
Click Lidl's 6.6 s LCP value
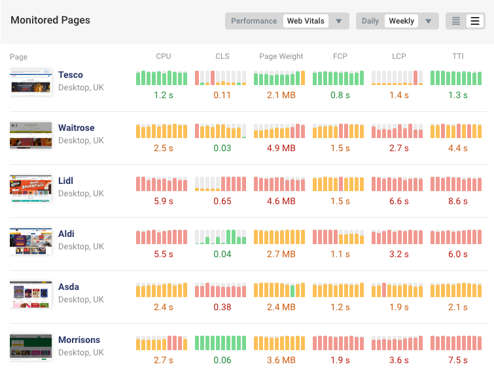[399, 201]
